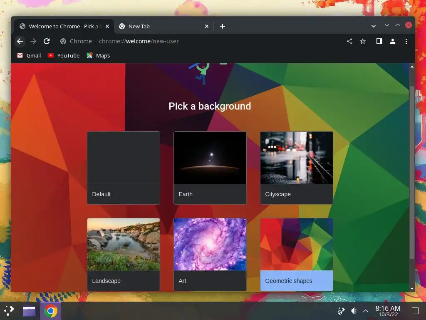Open the system updates tray icon
Image resolution: width=426 pixels, height=320 pixels.
point(341,311)
